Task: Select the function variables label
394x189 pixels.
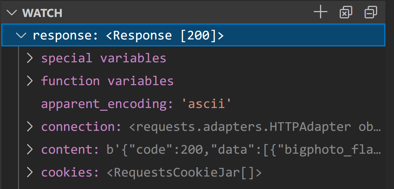Action: coord(107,81)
